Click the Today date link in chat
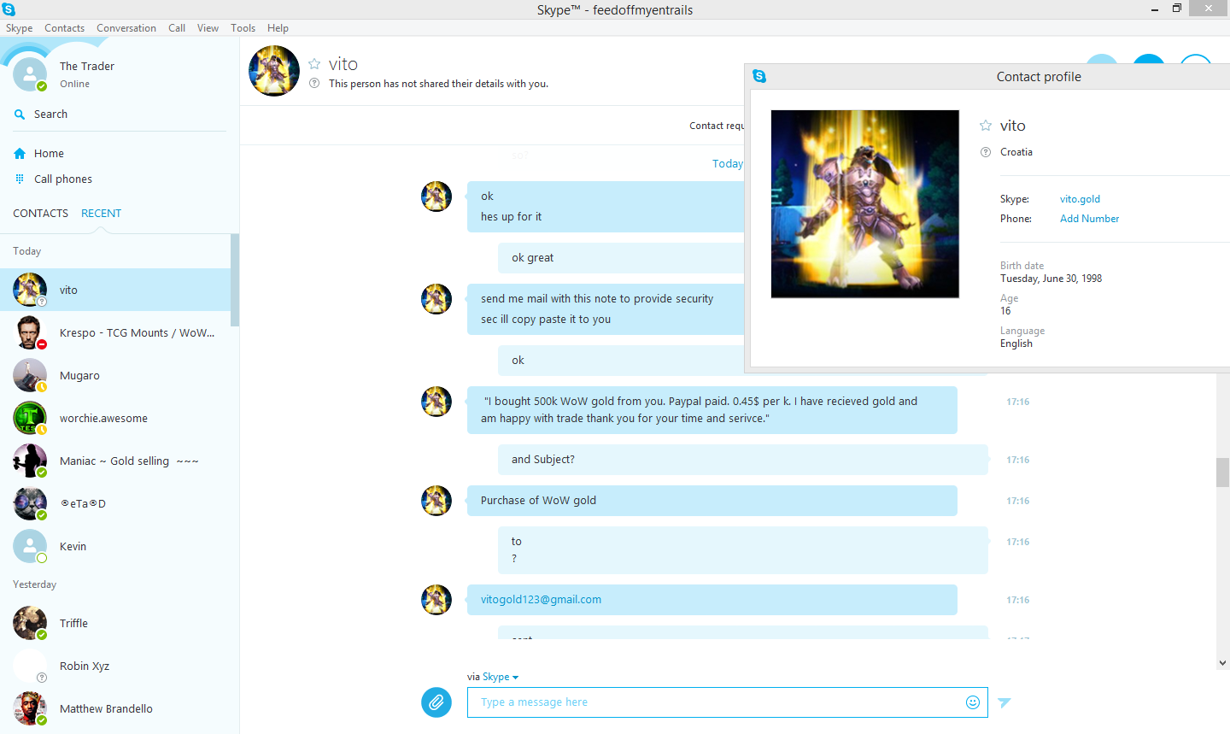The height and width of the screenshot is (734, 1230). click(x=728, y=164)
